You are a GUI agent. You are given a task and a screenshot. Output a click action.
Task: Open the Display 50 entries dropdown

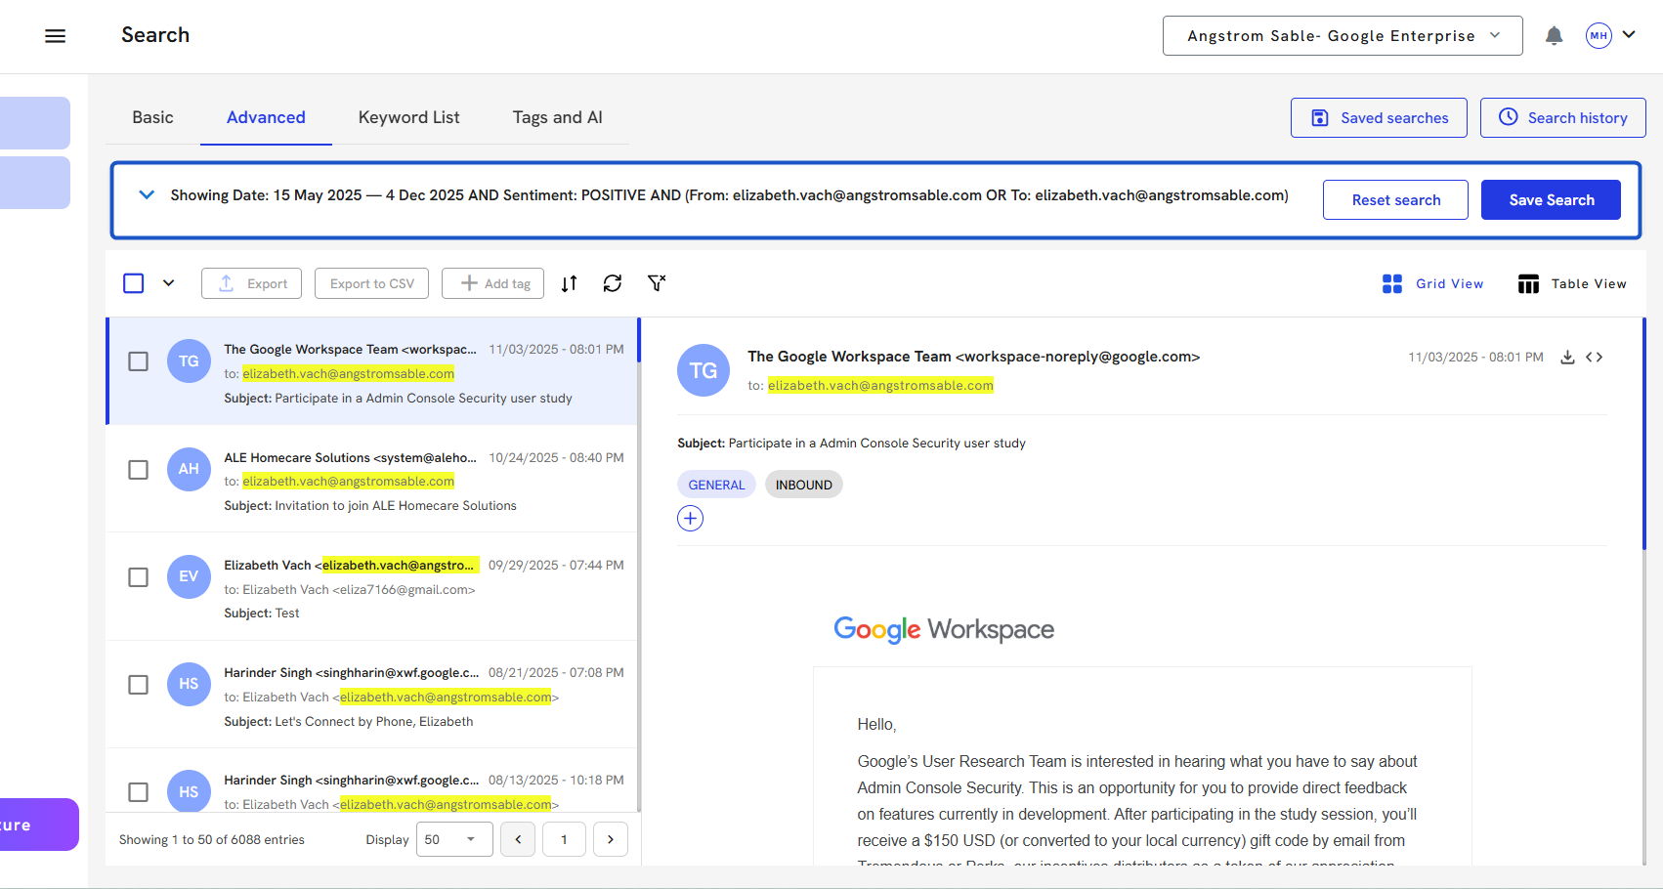[x=453, y=839]
